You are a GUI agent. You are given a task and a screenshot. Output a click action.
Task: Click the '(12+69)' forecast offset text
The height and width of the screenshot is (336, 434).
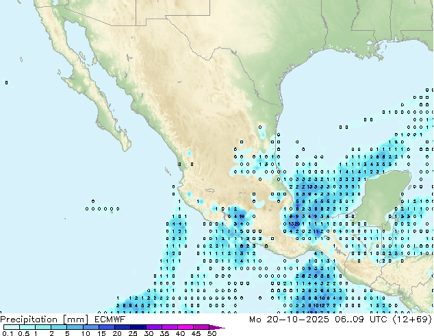click(412, 320)
